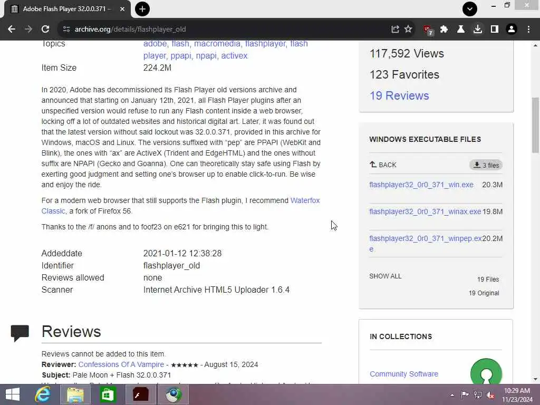
Task: Open the macromedia topic link
Action: (217, 44)
